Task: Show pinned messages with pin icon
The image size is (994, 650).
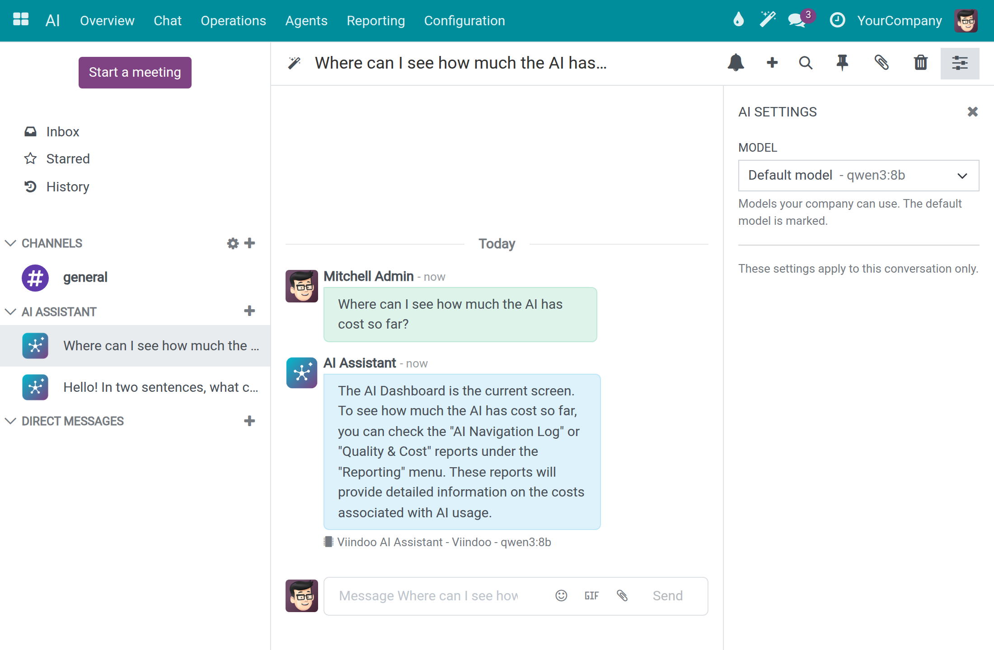Action: coord(842,63)
